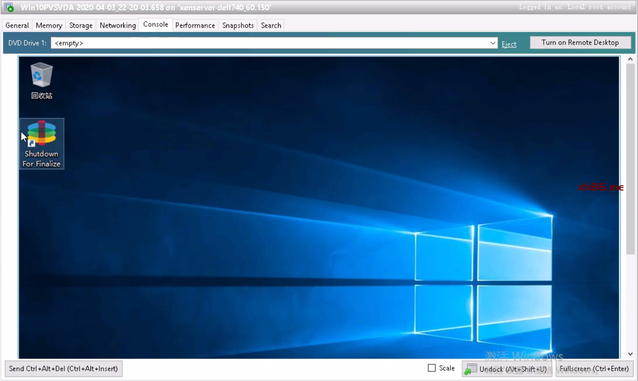Enable the Scale checkbox
The height and width of the screenshot is (381, 638).
click(x=432, y=368)
